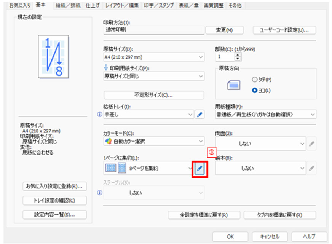The width and height of the screenshot is (332, 244).
Task: Click the info icon next to ステープル
Action: click(100, 193)
